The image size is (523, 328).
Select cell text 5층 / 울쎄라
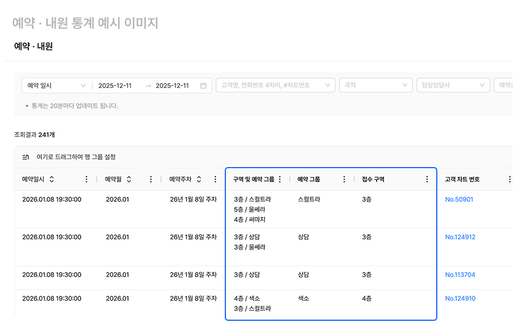[249, 210]
